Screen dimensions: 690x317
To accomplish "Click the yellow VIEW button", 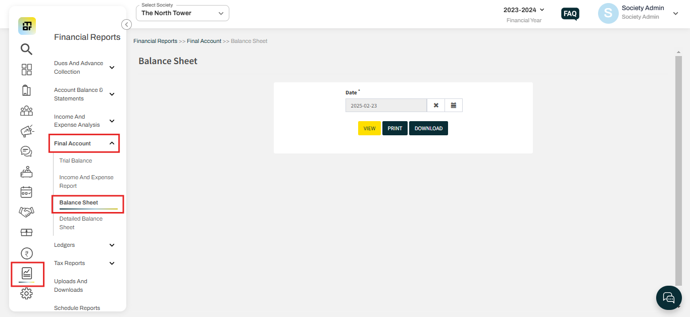I will 369,128.
